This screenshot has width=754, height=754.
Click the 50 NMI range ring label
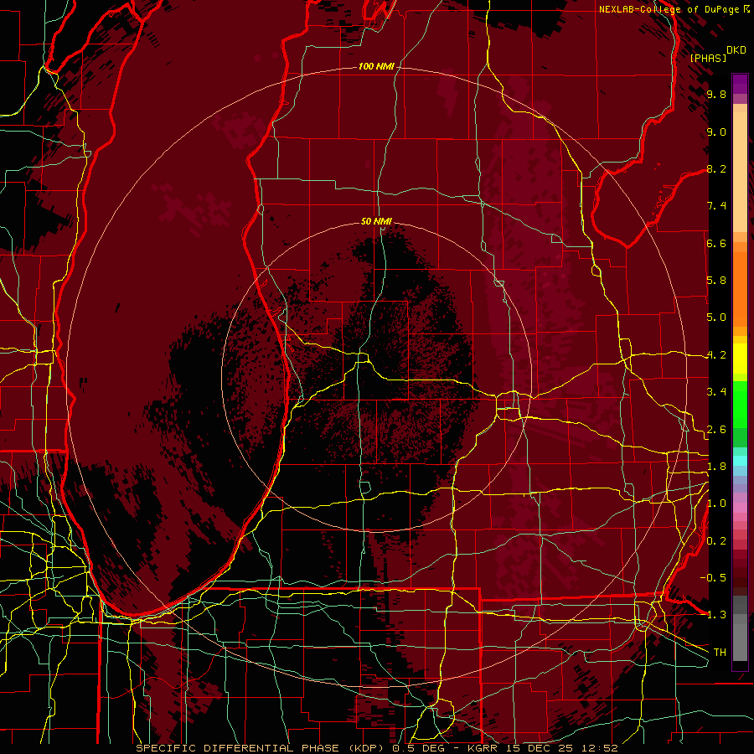pos(376,221)
